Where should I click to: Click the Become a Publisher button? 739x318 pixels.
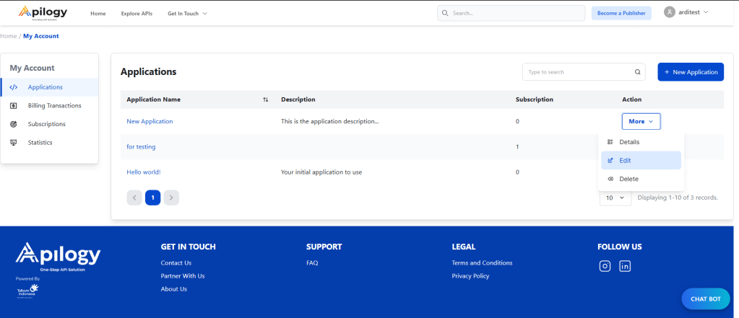click(621, 13)
